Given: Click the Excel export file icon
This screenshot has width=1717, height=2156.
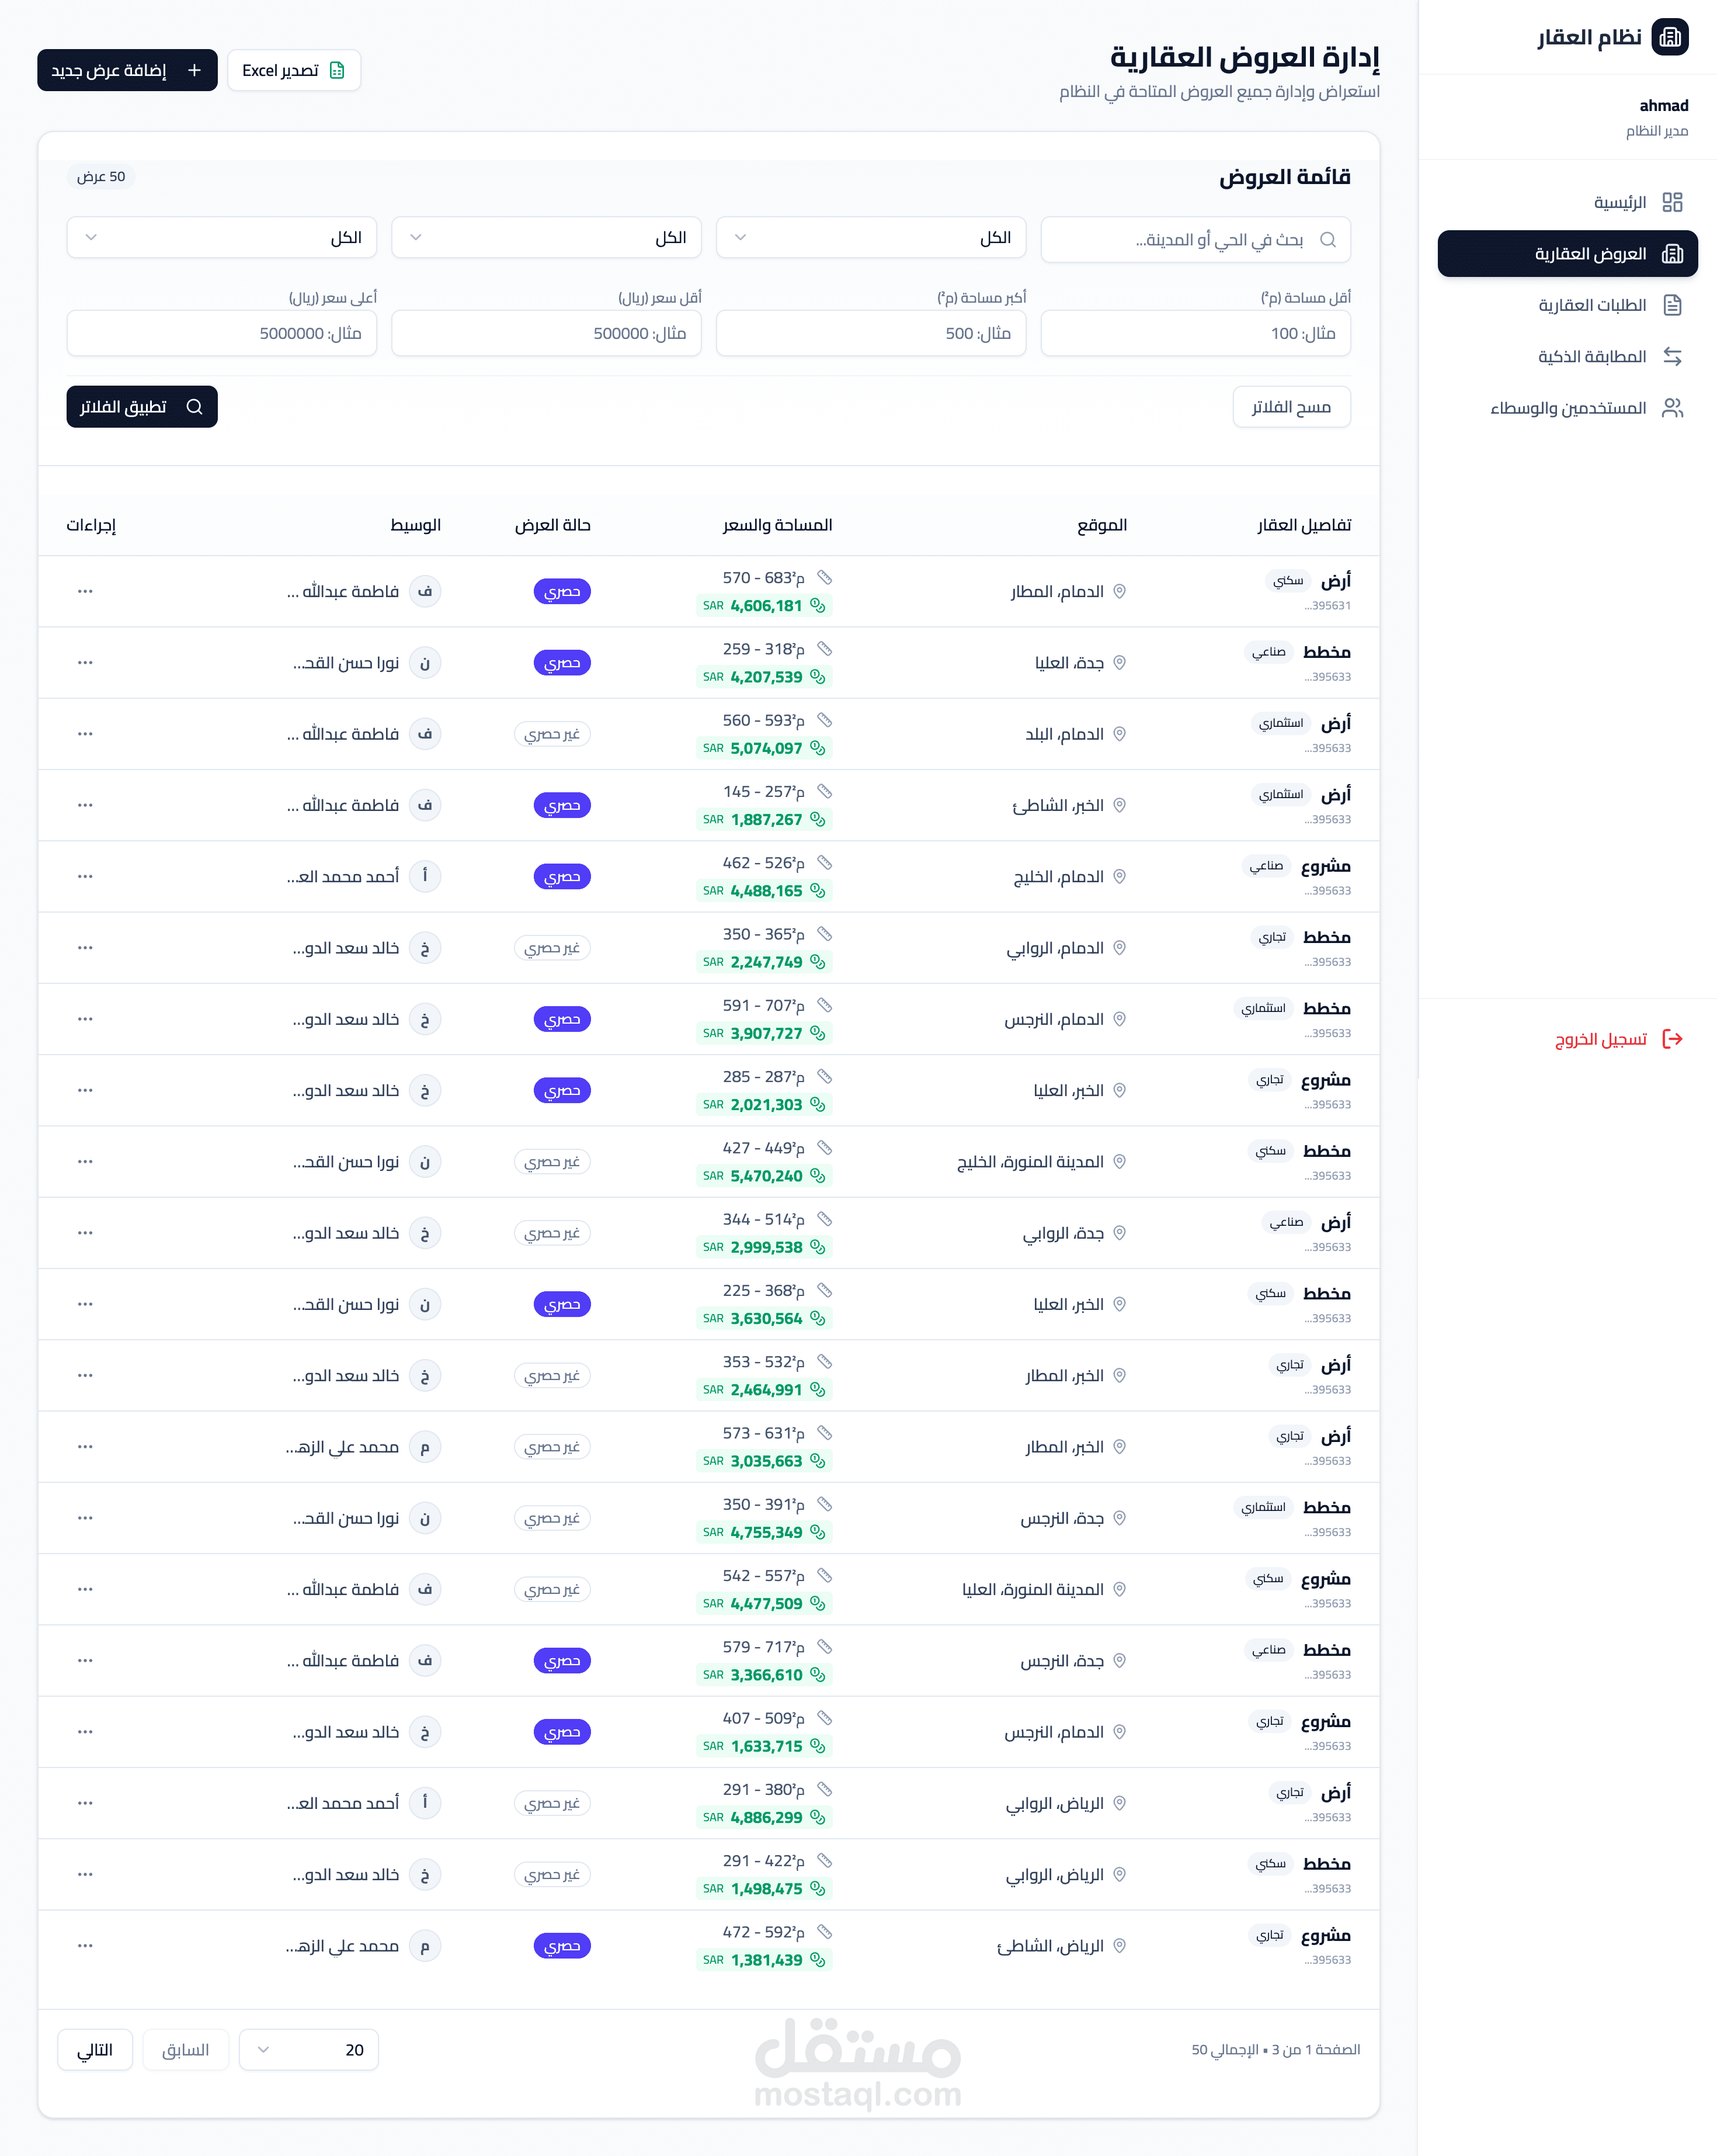Looking at the screenshot, I should 337,70.
